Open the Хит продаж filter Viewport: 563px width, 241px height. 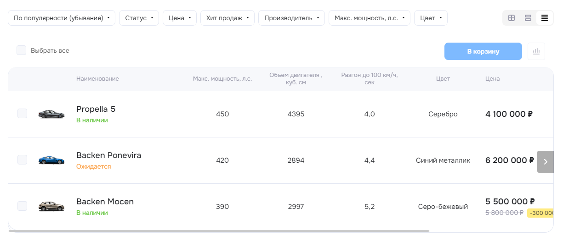coord(227,18)
